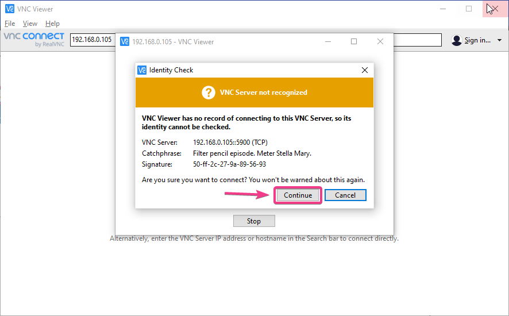Screen dimensions: 509x316
Task: Maximize the main VNC Viewer window
Action: (x=469, y=9)
